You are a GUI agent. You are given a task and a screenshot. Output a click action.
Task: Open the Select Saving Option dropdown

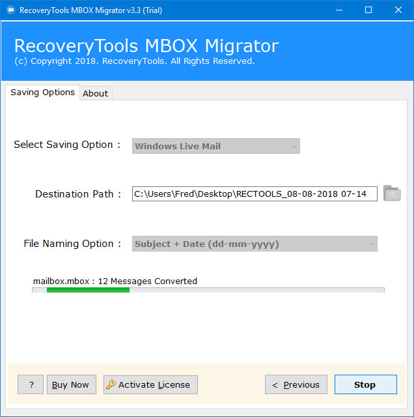[215, 146]
